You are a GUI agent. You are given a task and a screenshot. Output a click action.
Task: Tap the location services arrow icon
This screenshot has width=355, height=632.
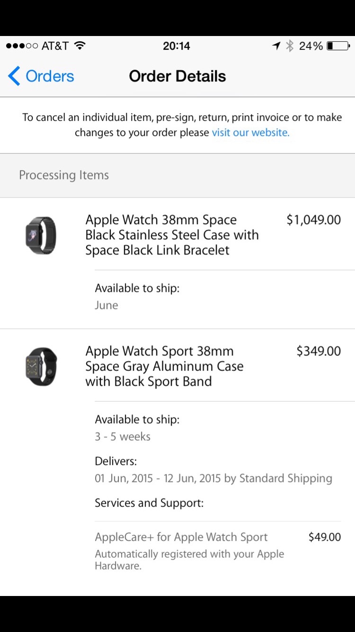click(x=276, y=46)
